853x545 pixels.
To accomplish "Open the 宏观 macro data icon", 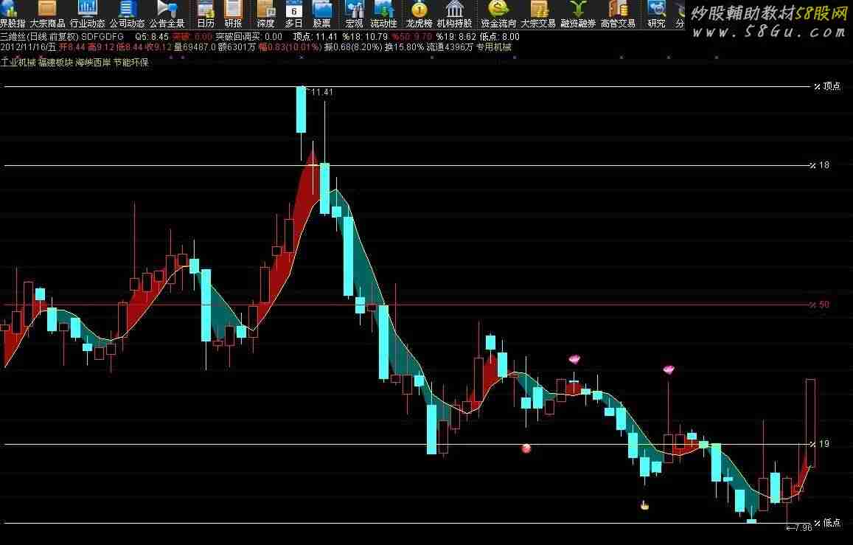I will pyautogui.click(x=354, y=14).
